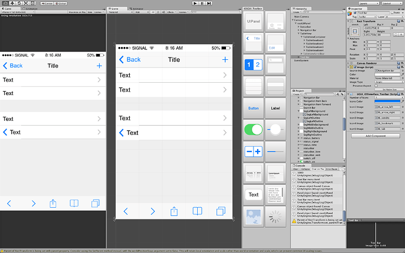Click Clear in the Console
Viewport: 405px width, 253px height.
coord(295,168)
